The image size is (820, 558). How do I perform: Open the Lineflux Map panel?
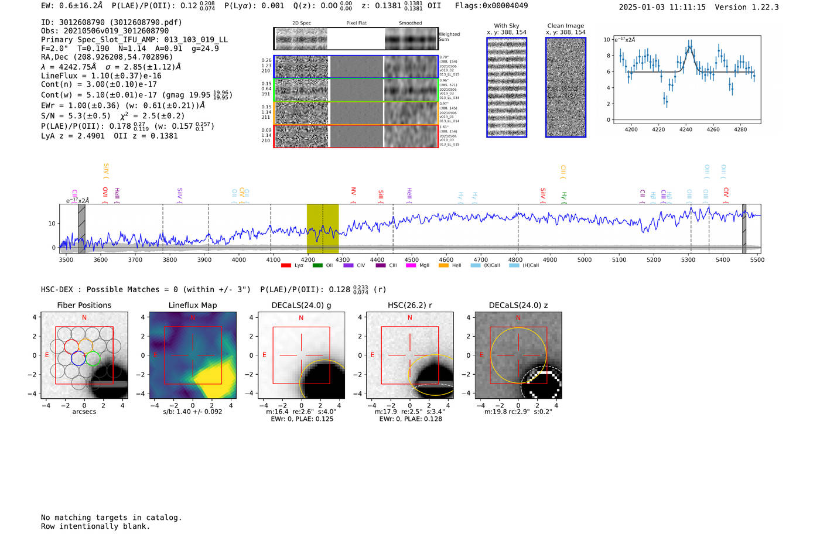tap(193, 355)
